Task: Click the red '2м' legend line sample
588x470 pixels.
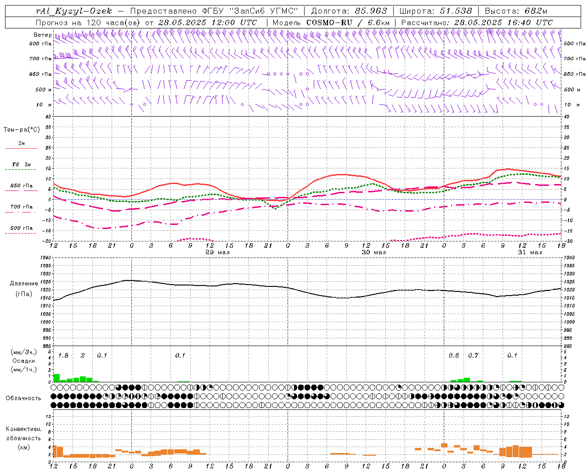Action: 21,148
